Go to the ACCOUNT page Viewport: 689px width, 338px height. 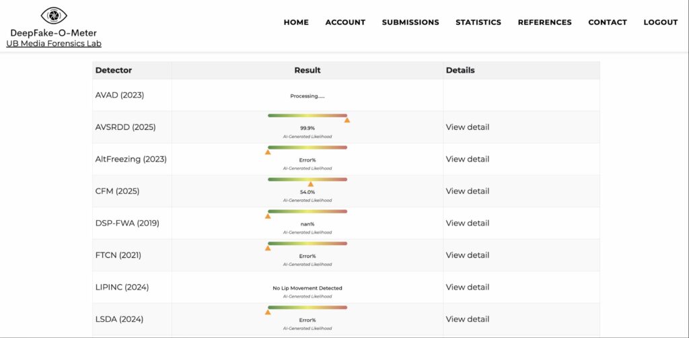345,22
